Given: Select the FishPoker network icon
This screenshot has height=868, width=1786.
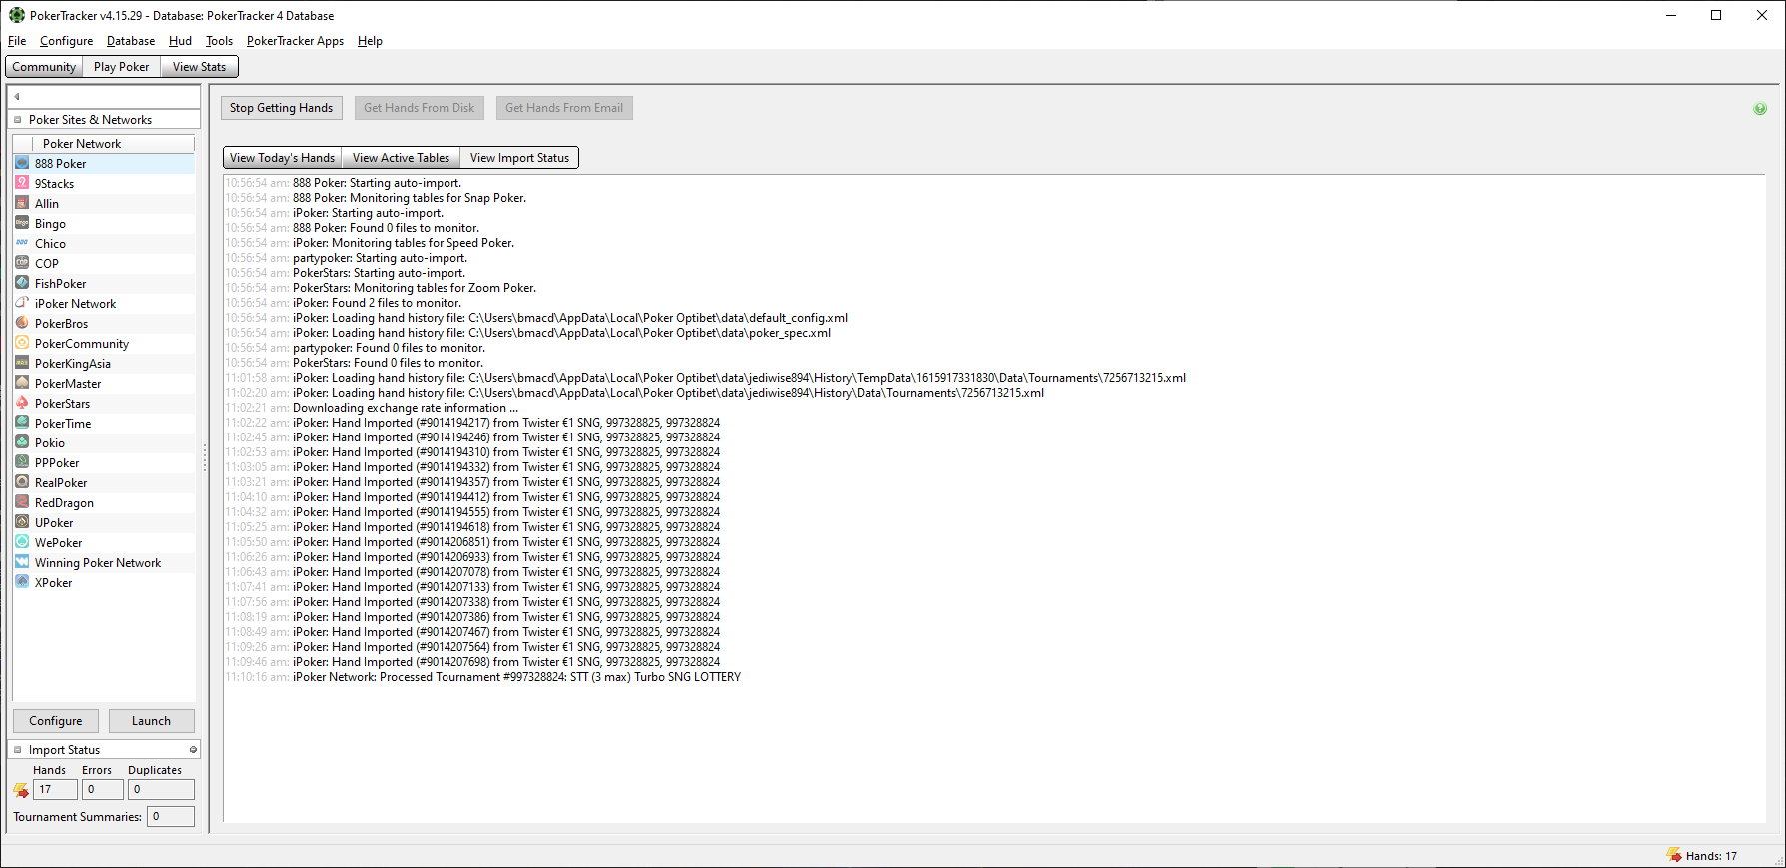Looking at the screenshot, I should point(22,283).
